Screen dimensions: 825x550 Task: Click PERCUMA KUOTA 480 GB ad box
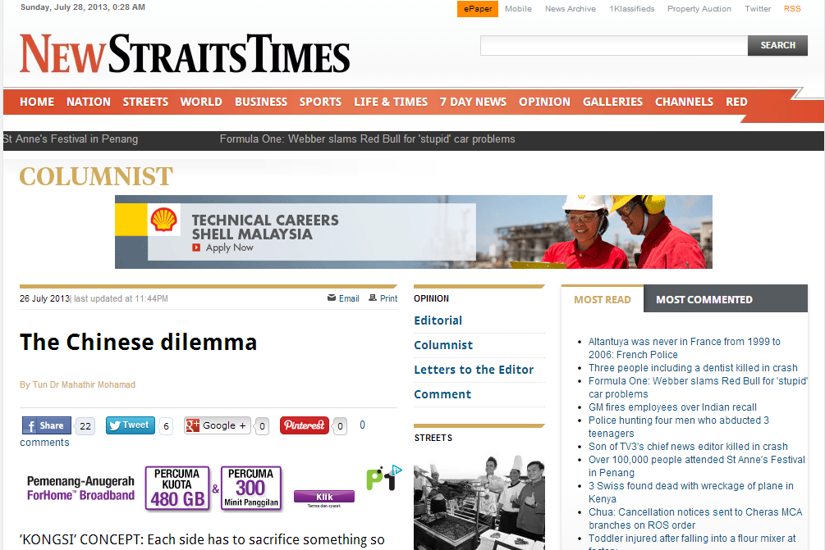click(177, 489)
